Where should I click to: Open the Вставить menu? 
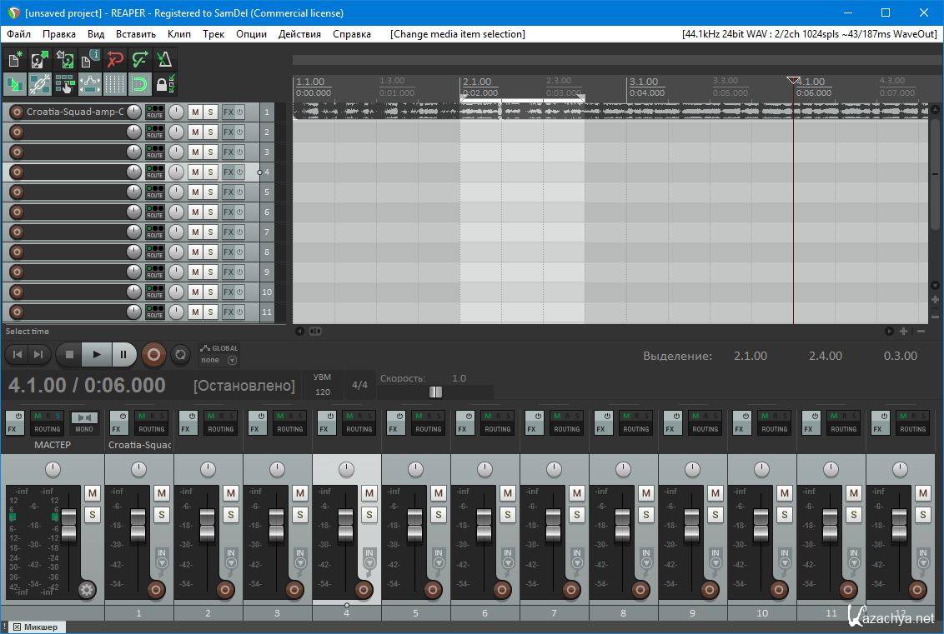pyautogui.click(x=135, y=34)
